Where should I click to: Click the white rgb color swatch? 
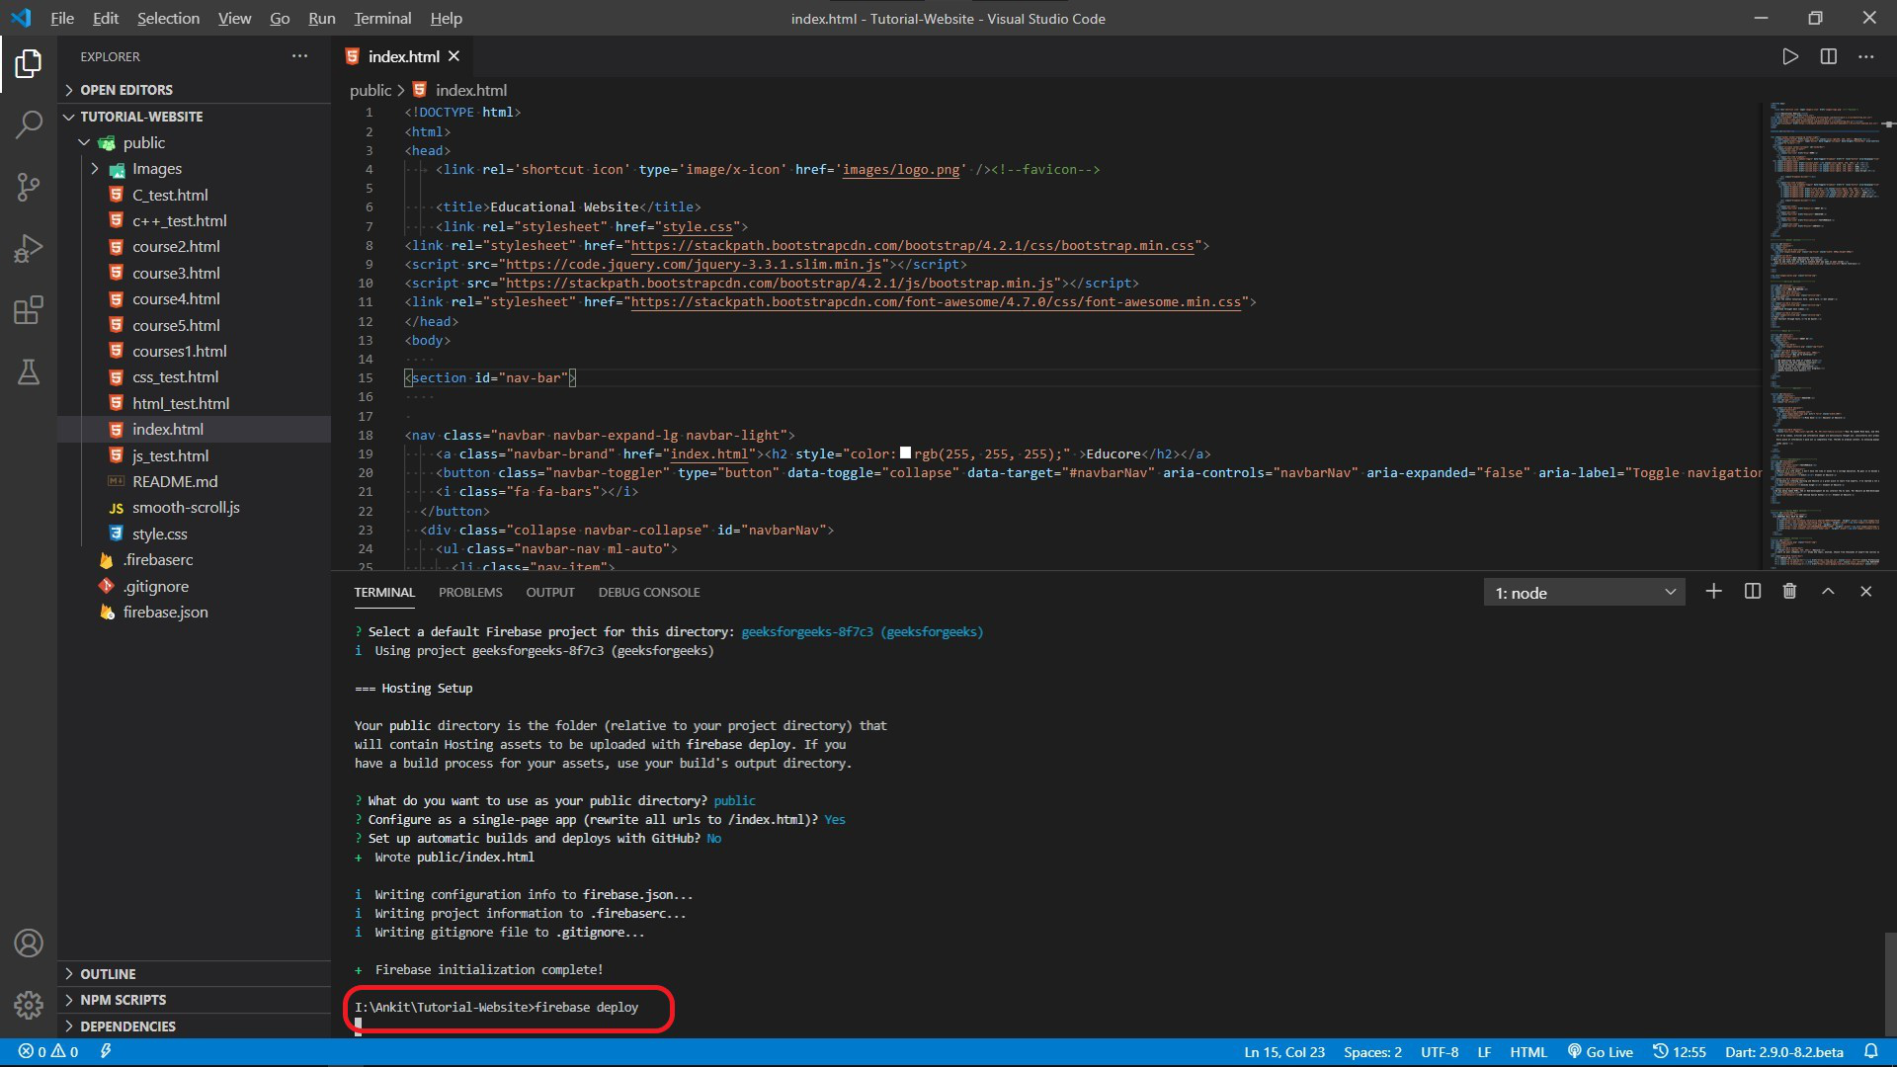905,453
